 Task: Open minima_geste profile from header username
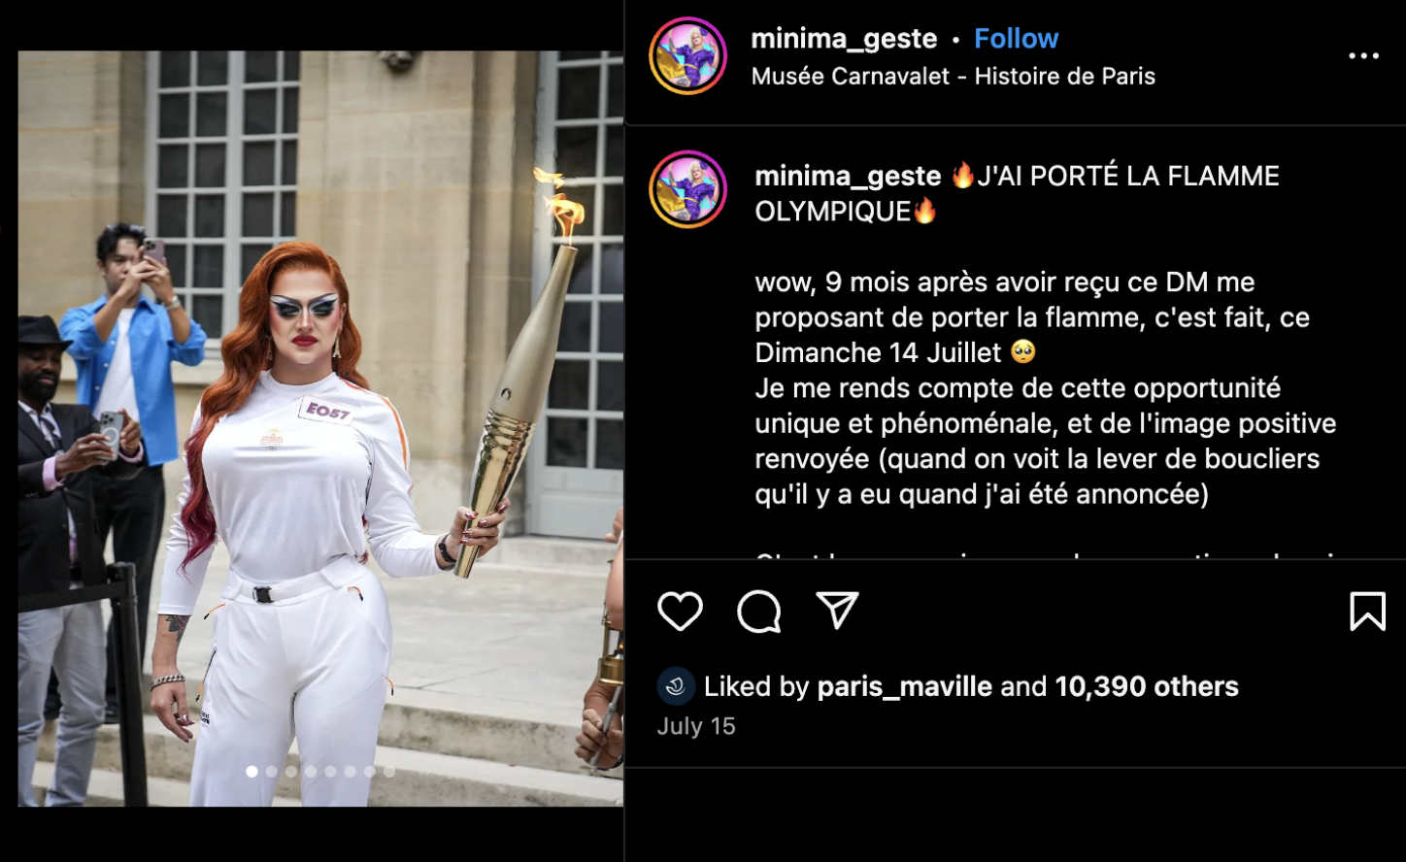[844, 39]
